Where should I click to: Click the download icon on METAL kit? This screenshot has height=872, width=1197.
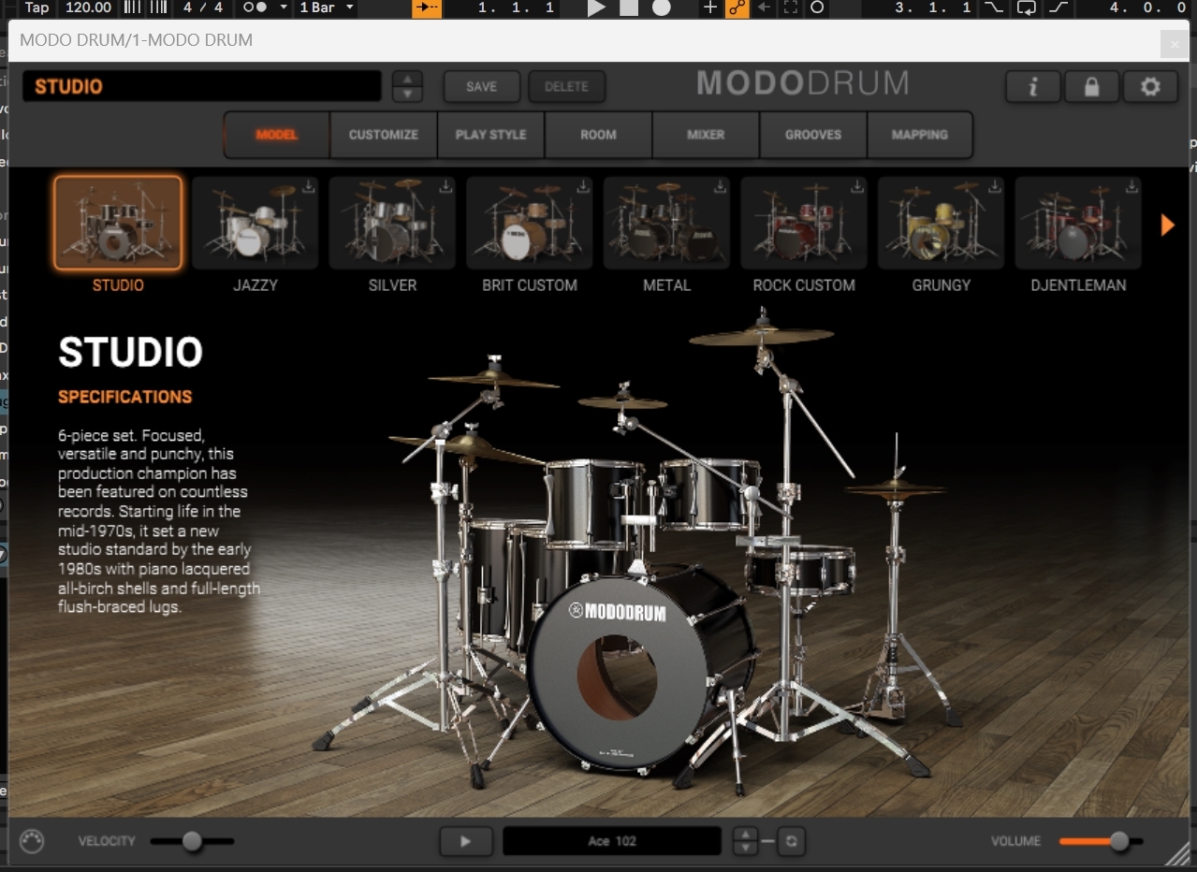pos(720,187)
